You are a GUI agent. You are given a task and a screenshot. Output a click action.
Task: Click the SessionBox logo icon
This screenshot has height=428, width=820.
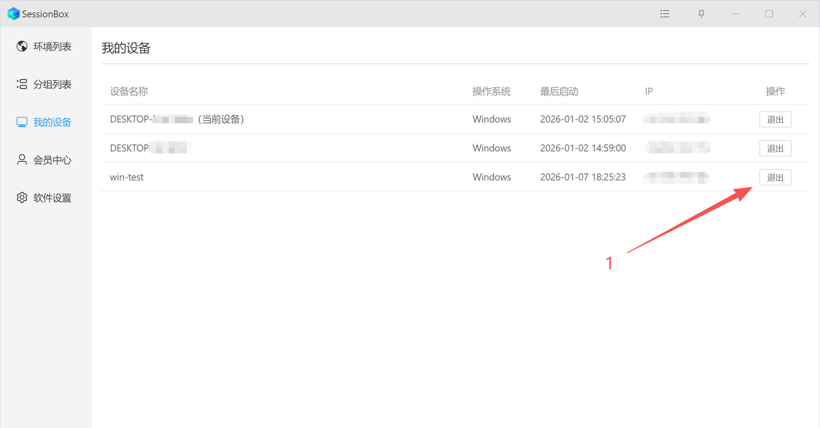click(14, 14)
